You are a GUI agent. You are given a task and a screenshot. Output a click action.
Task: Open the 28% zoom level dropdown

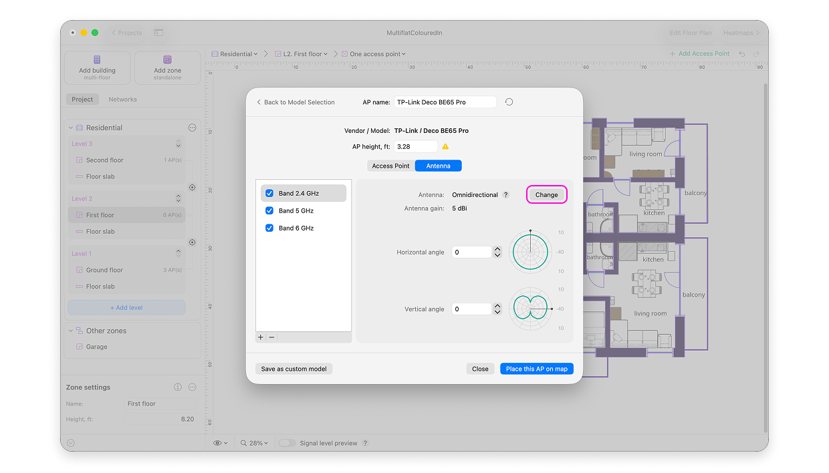255,443
